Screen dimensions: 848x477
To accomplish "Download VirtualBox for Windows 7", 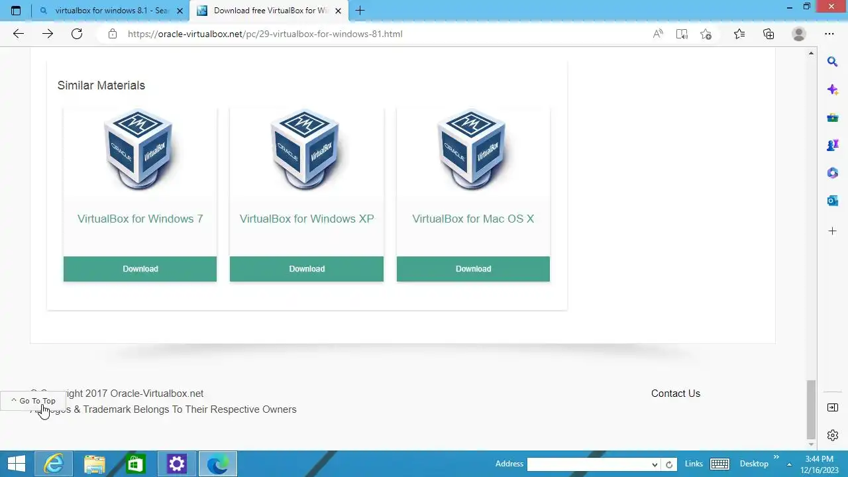I will 140,269.
